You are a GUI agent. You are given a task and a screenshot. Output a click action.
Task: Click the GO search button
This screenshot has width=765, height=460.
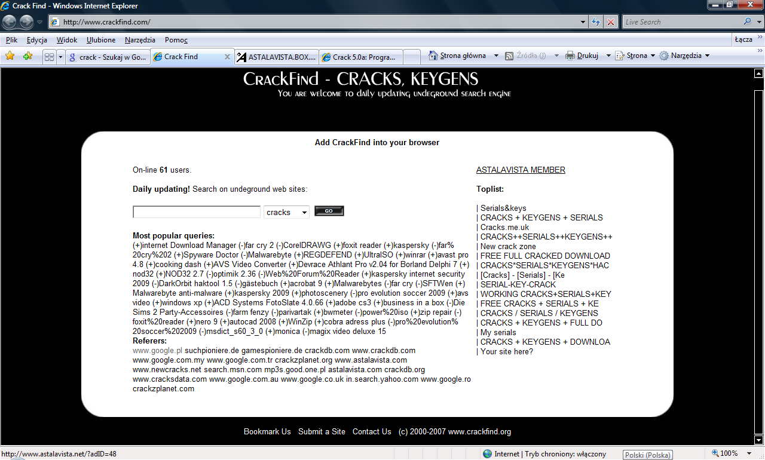point(329,211)
